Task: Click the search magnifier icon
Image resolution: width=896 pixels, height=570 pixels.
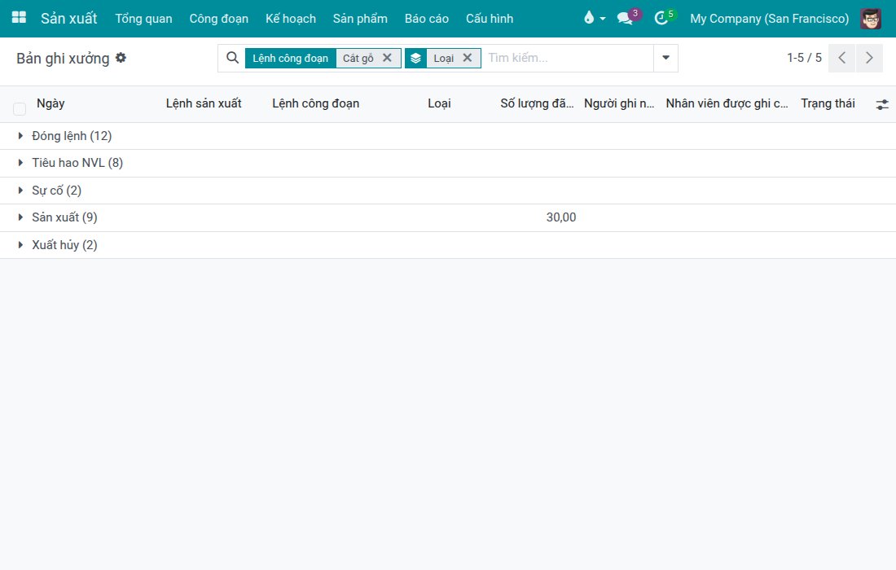Action: tap(232, 58)
